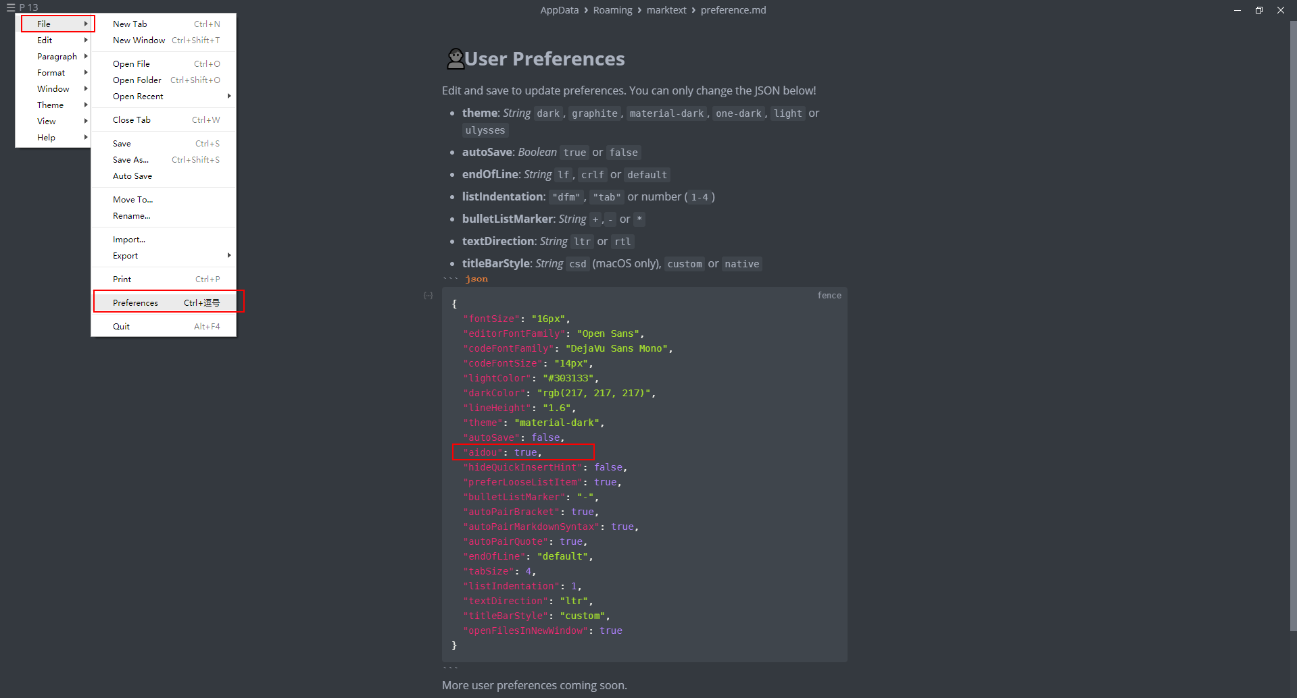1297x698 pixels.
Task: Choose Quit menu entry
Action: coord(164,326)
